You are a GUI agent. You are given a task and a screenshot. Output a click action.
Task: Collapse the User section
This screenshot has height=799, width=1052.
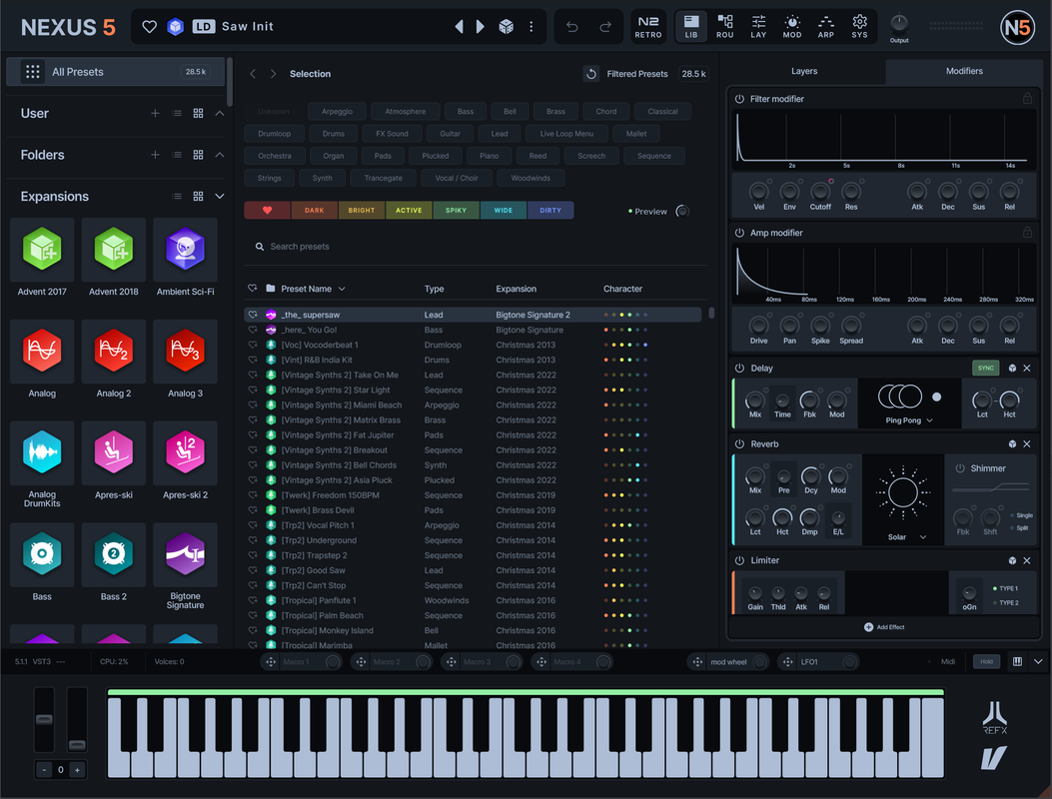(220, 114)
